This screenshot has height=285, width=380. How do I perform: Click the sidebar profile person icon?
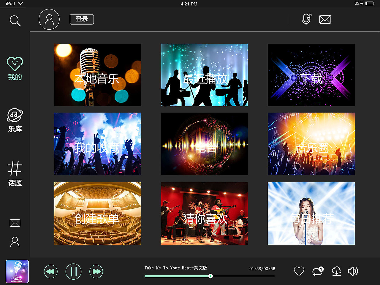coord(15,242)
